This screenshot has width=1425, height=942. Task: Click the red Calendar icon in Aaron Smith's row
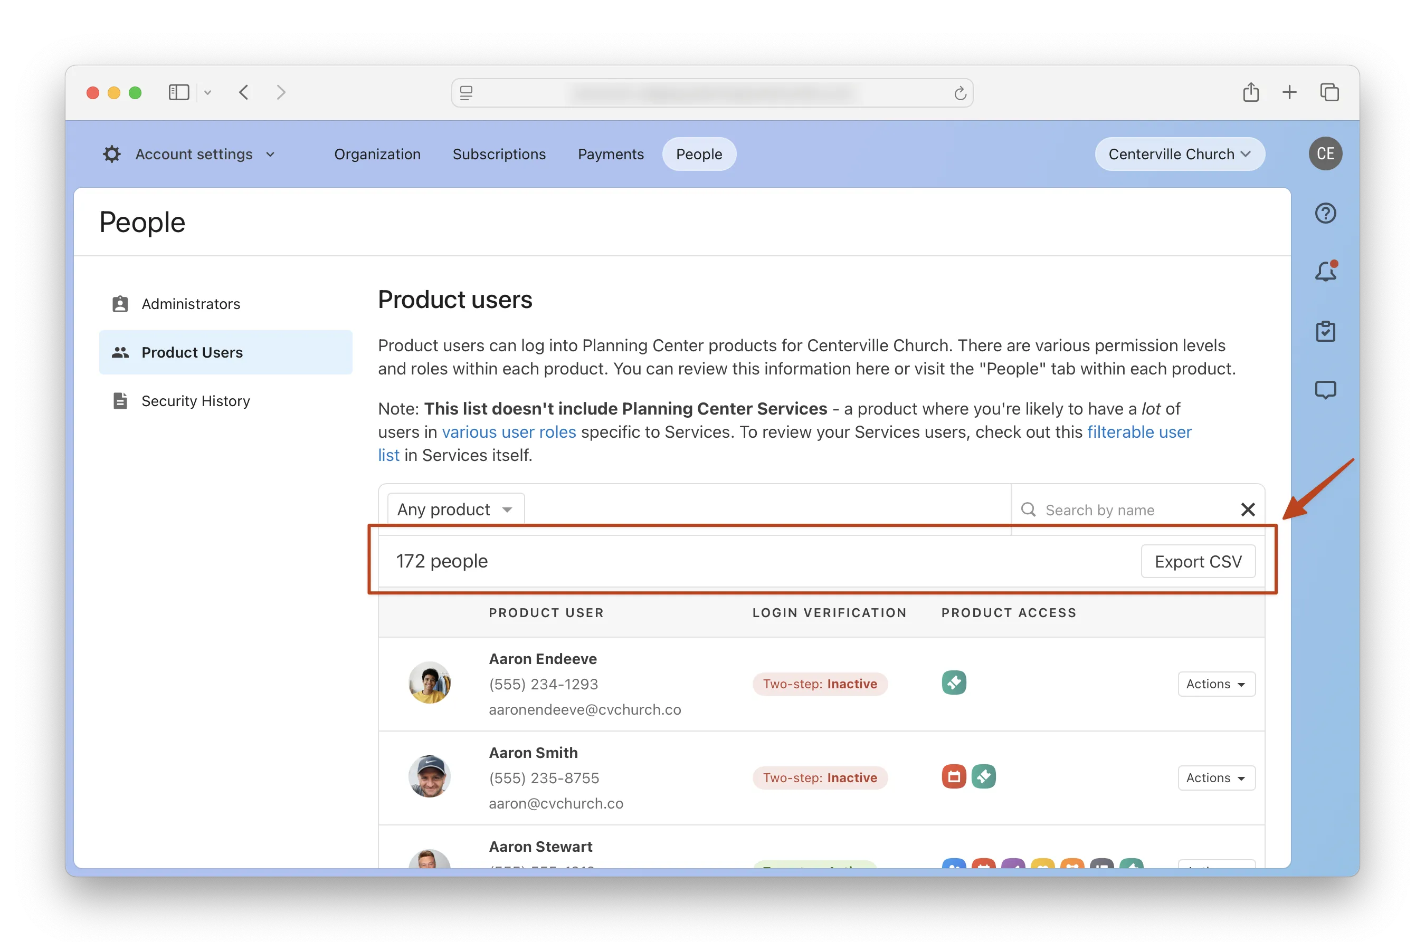(x=954, y=776)
